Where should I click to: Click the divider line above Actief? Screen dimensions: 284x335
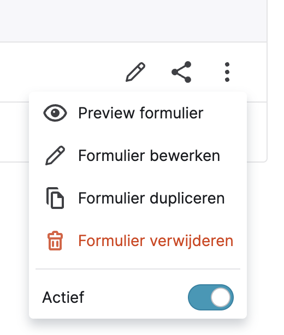(x=138, y=269)
